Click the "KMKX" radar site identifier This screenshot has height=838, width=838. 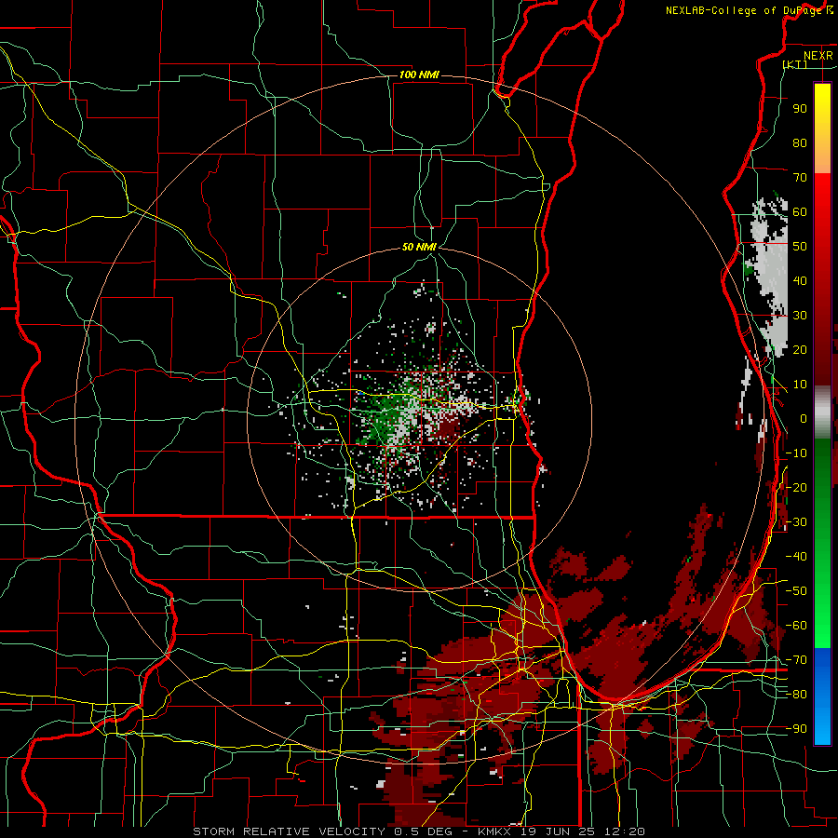pos(495,831)
